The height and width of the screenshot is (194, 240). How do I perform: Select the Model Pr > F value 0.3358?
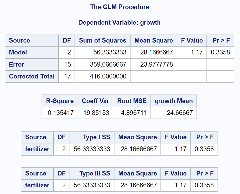220,52
